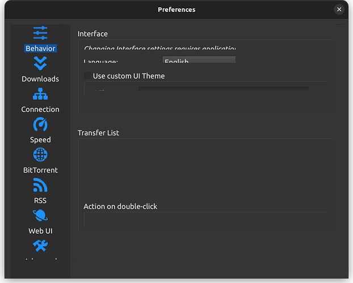Screen dimensions: 353x283
Task: Click the Interface section heading
Action: pos(93,34)
